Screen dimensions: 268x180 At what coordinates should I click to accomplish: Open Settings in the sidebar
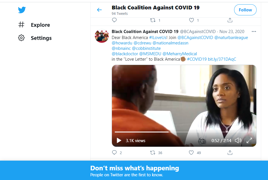35,38
